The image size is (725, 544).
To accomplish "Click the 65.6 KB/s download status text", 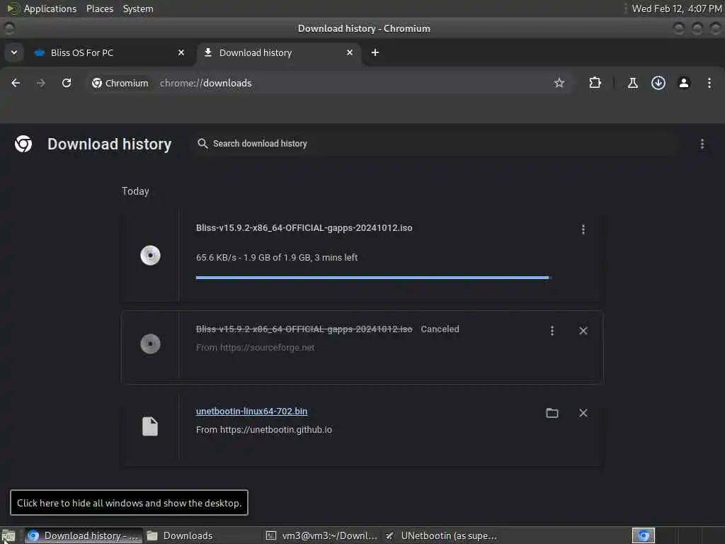I will pyautogui.click(x=277, y=257).
